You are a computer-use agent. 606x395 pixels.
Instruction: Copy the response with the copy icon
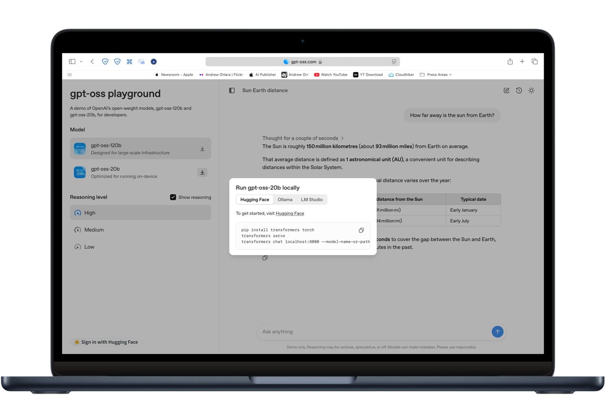pyautogui.click(x=265, y=258)
